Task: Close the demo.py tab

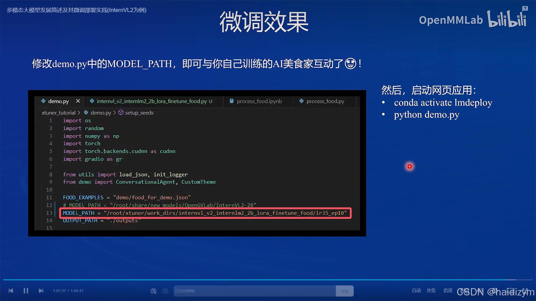Action: [78, 101]
